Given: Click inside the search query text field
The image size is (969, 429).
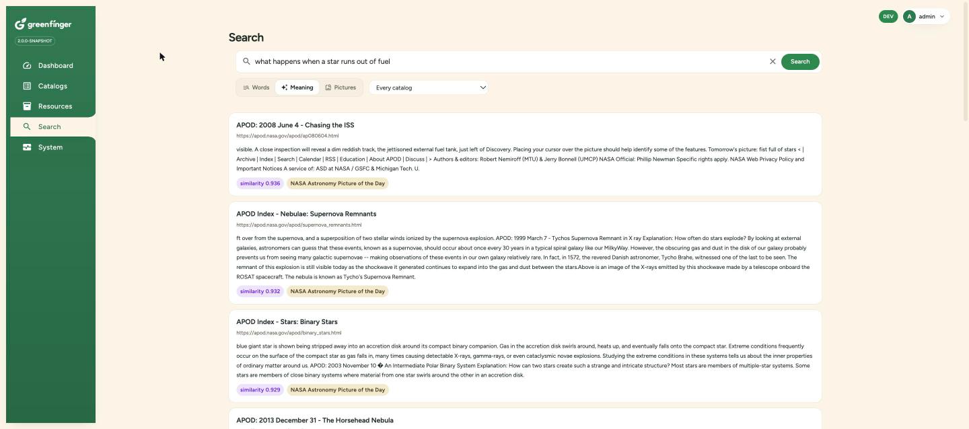Looking at the screenshot, I should pyautogui.click(x=508, y=61).
